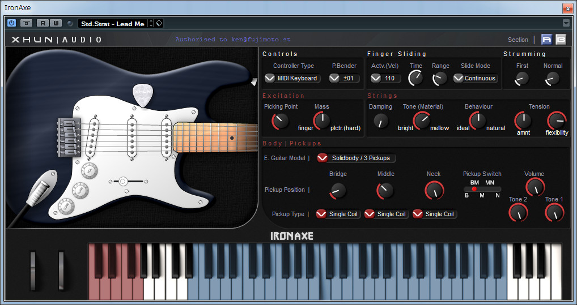
Task: Click the Tone 2 knob
Action: coord(518,212)
